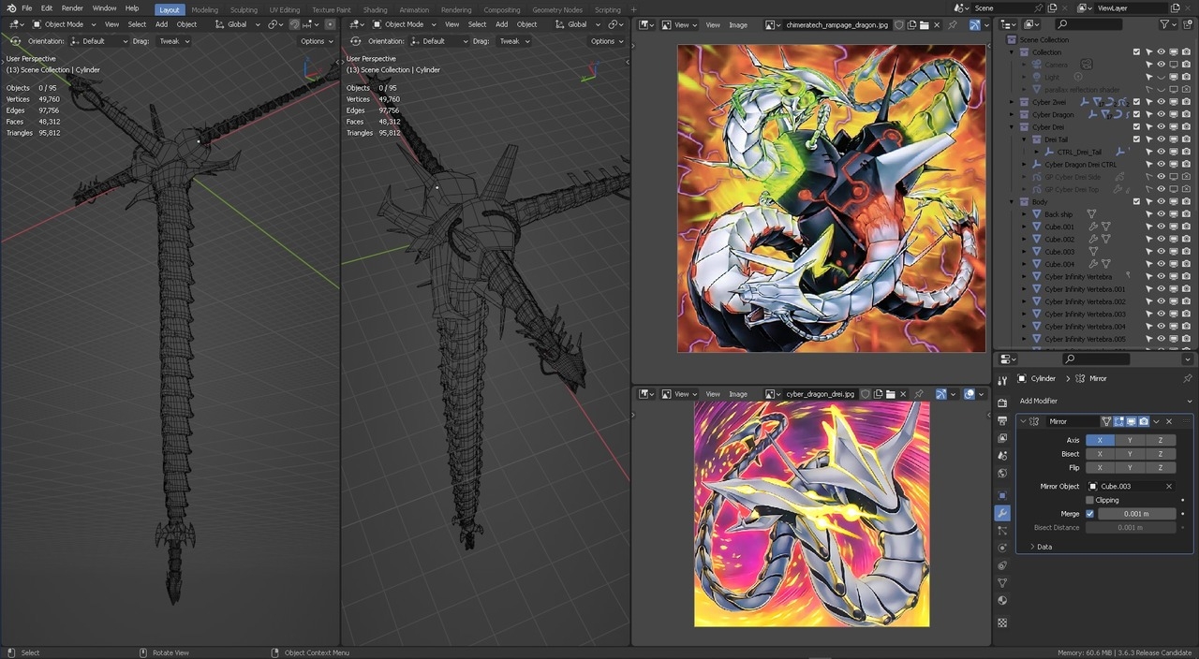Switch to the Sculpting workspace tab
1199x659 pixels.
pos(244,9)
